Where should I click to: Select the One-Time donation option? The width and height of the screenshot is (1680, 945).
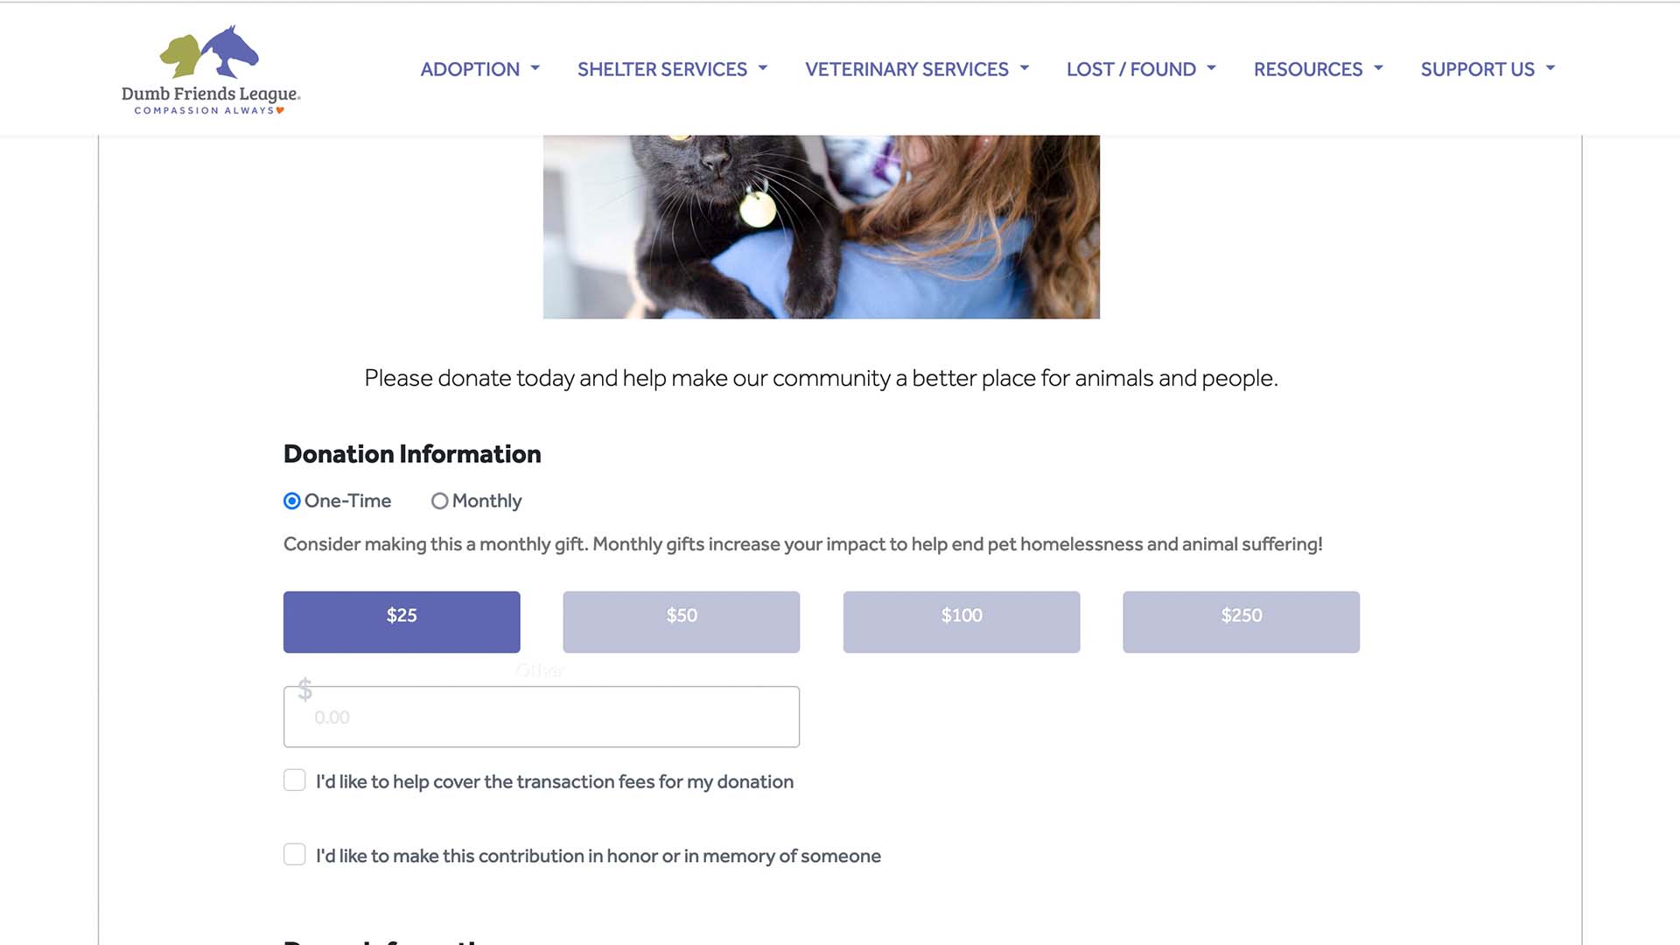[292, 501]
